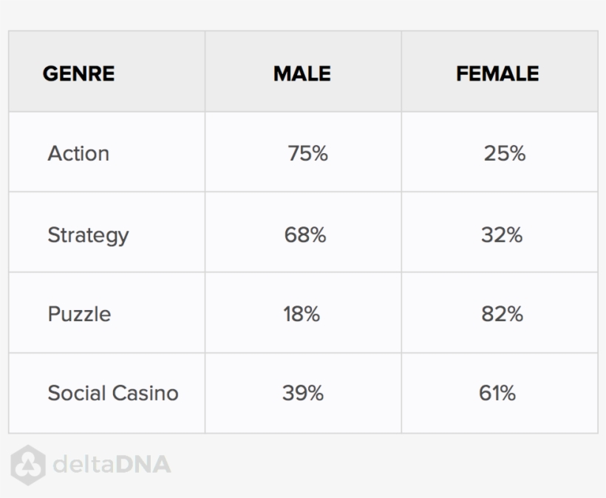Select the 32% female Strategy value
This screenshot has height=498, width=606.
pos(501,235)
